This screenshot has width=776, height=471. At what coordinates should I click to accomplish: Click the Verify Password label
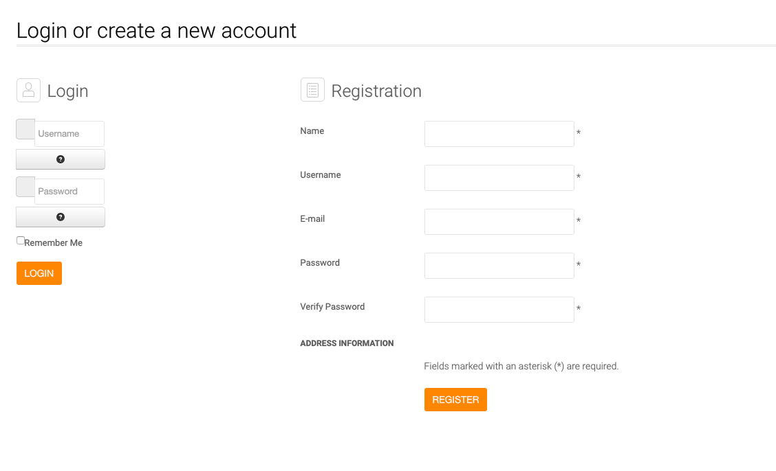coord(332,307)
